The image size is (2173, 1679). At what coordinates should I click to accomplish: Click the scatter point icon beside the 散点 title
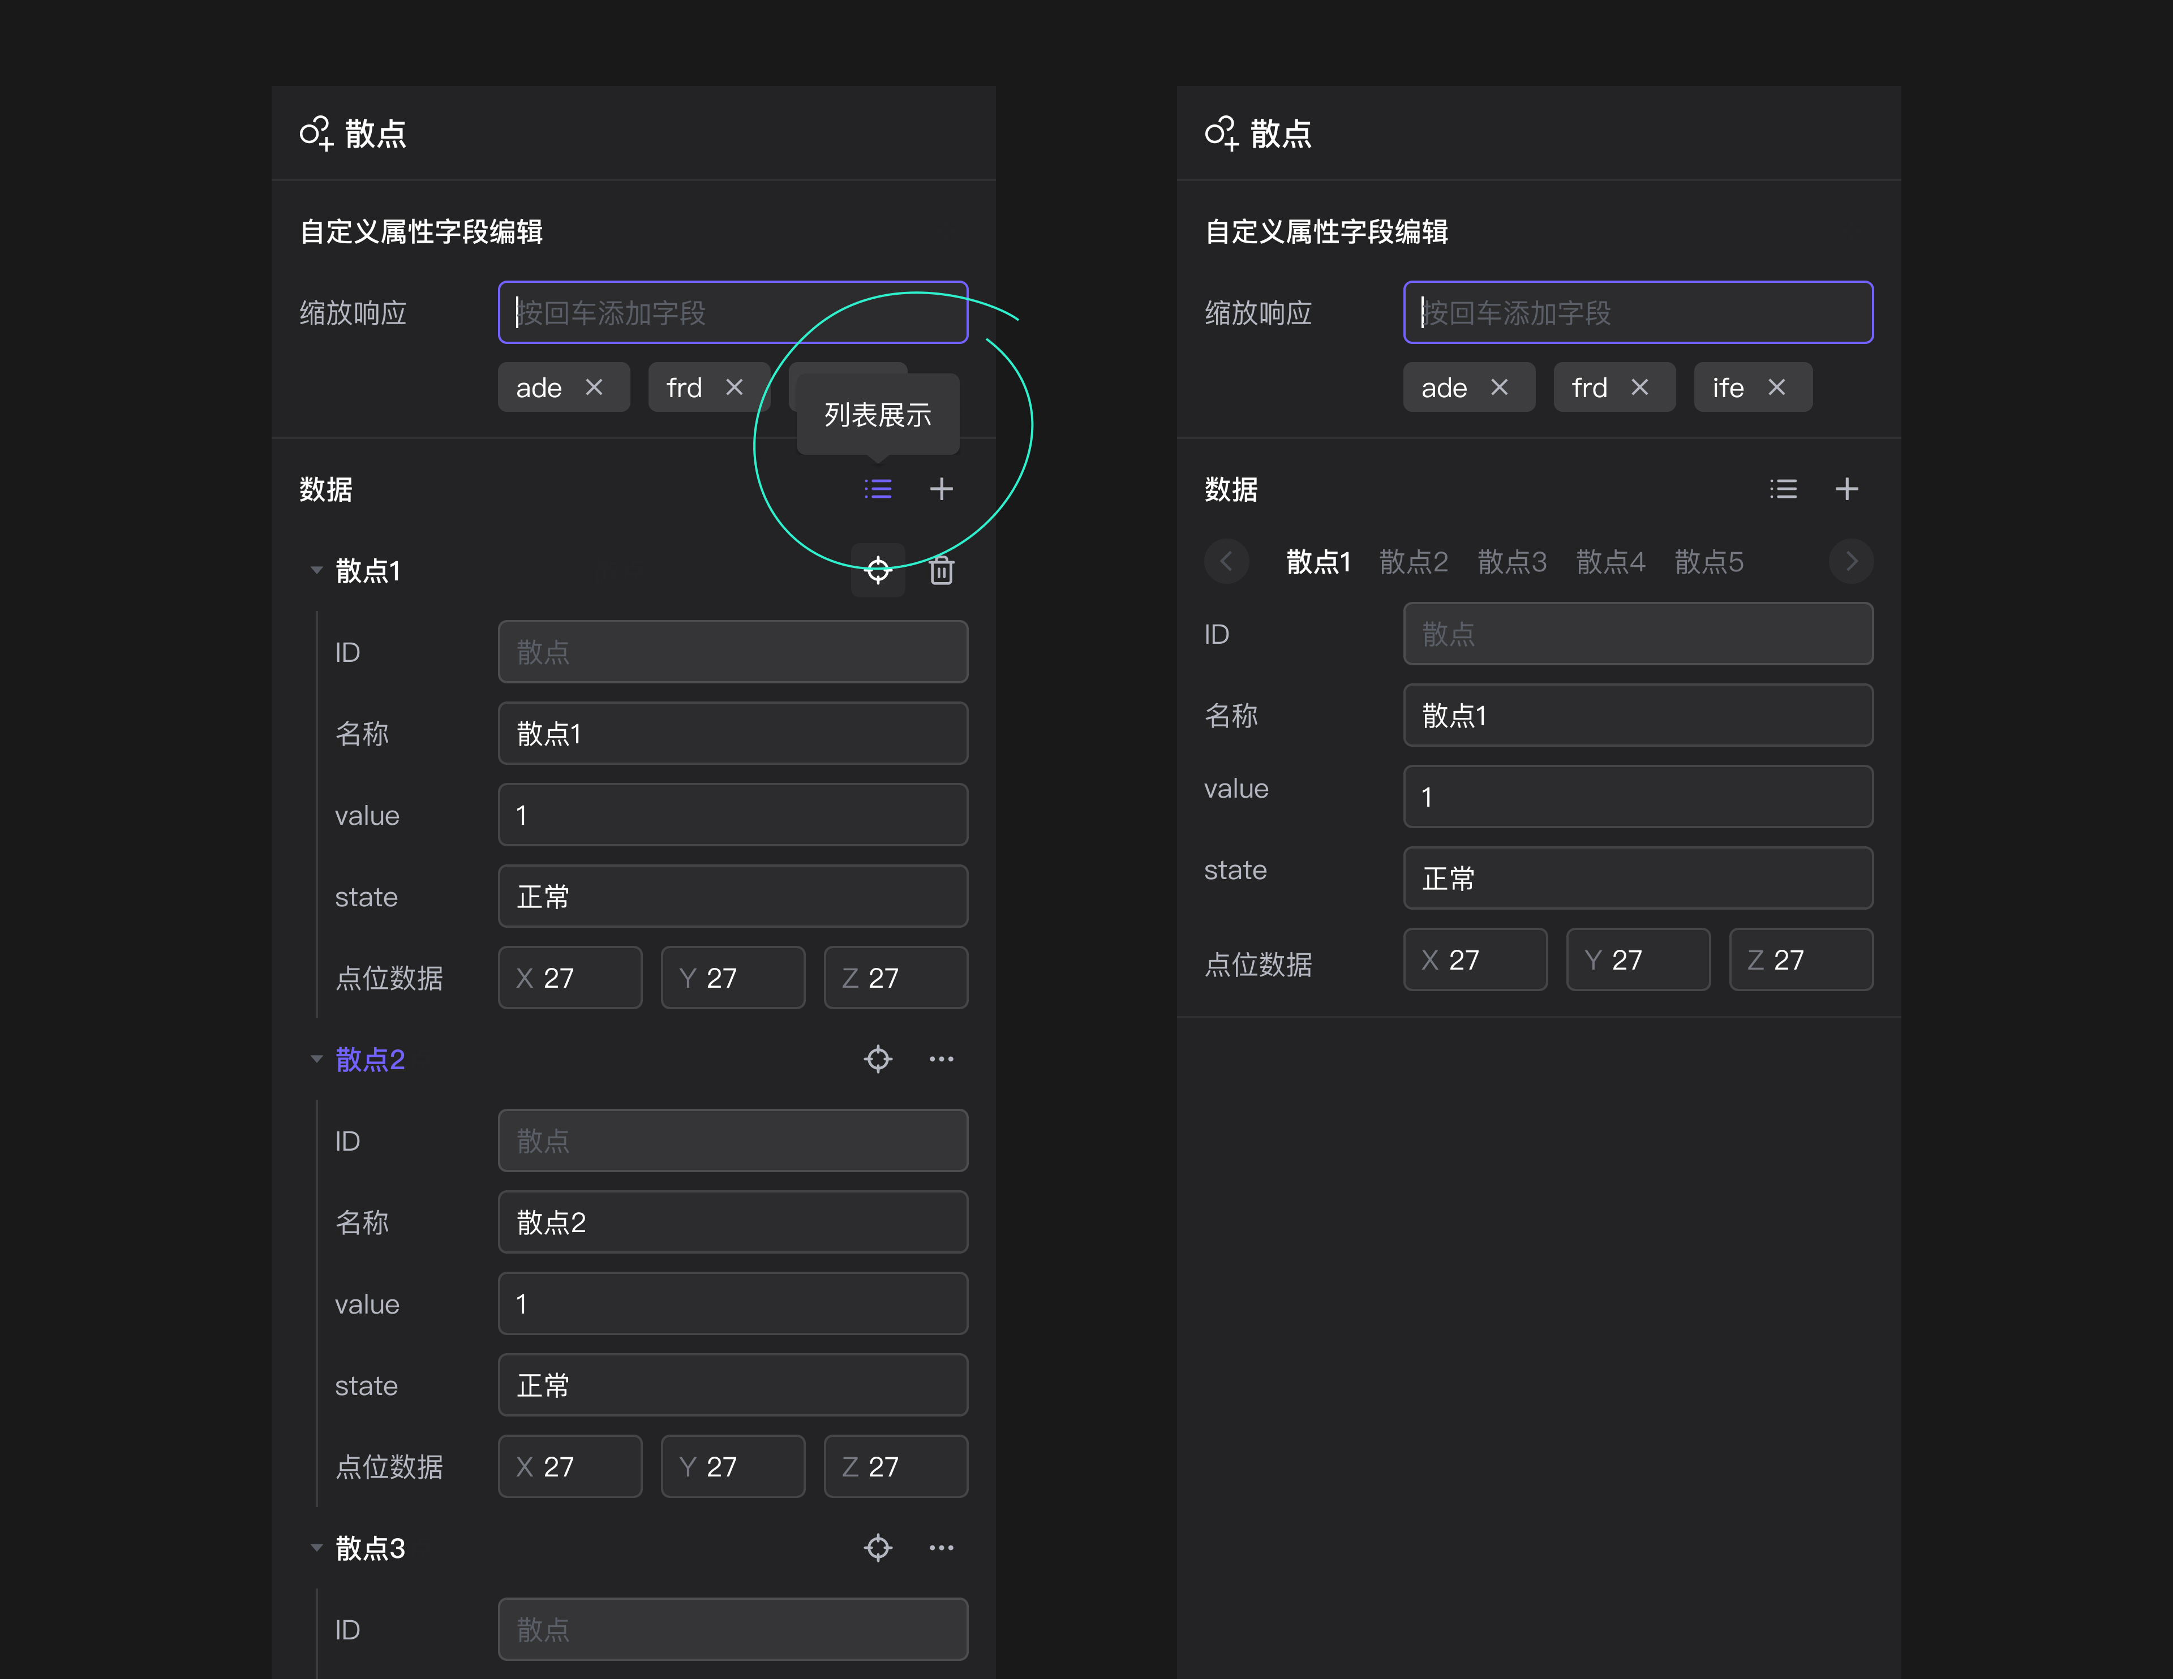click(x=316, y=134)
